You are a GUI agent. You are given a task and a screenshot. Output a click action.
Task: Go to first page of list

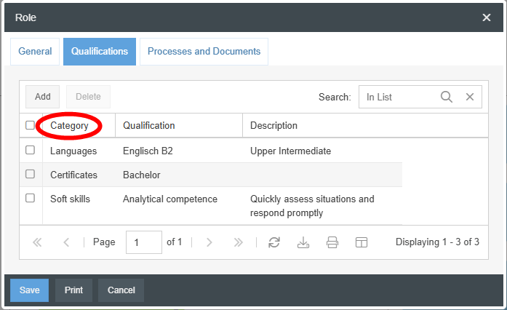click(x=37, y=242)
